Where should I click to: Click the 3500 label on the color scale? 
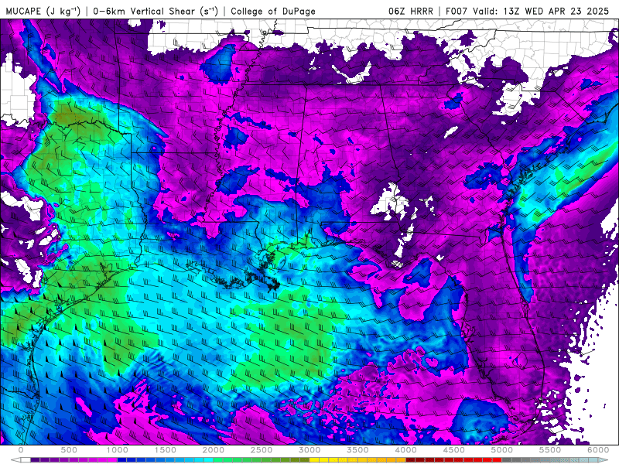358,450
